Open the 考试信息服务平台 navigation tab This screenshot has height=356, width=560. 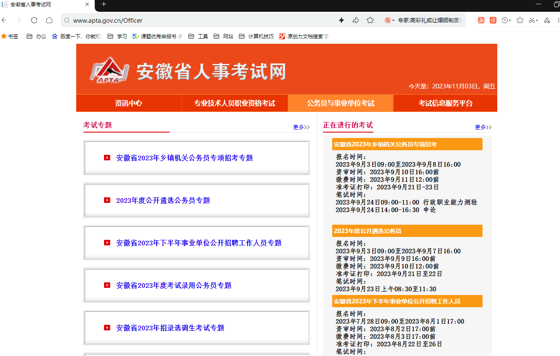(445, 103)
